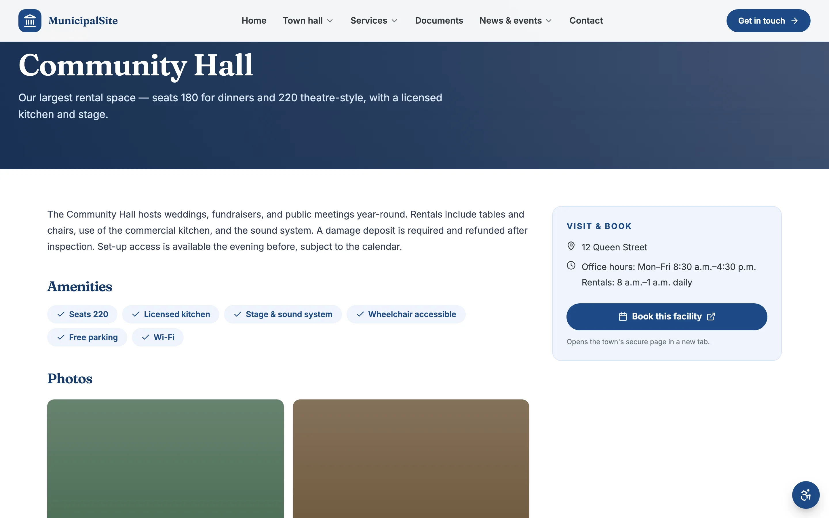Expand the News & events chevron
Screen dimensions: 829x518
(549, 21)
